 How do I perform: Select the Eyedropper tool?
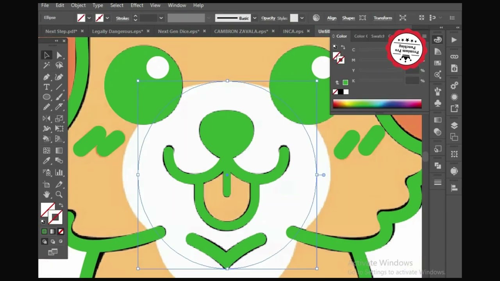(x=46, y=160)
